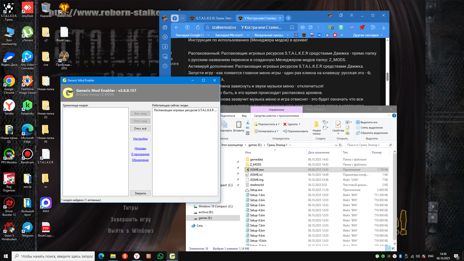Click the browser back arrow
The image size is (464, 261).
click(177, 27)
